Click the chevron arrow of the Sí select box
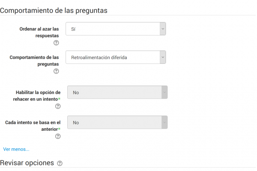 point(163,29)
